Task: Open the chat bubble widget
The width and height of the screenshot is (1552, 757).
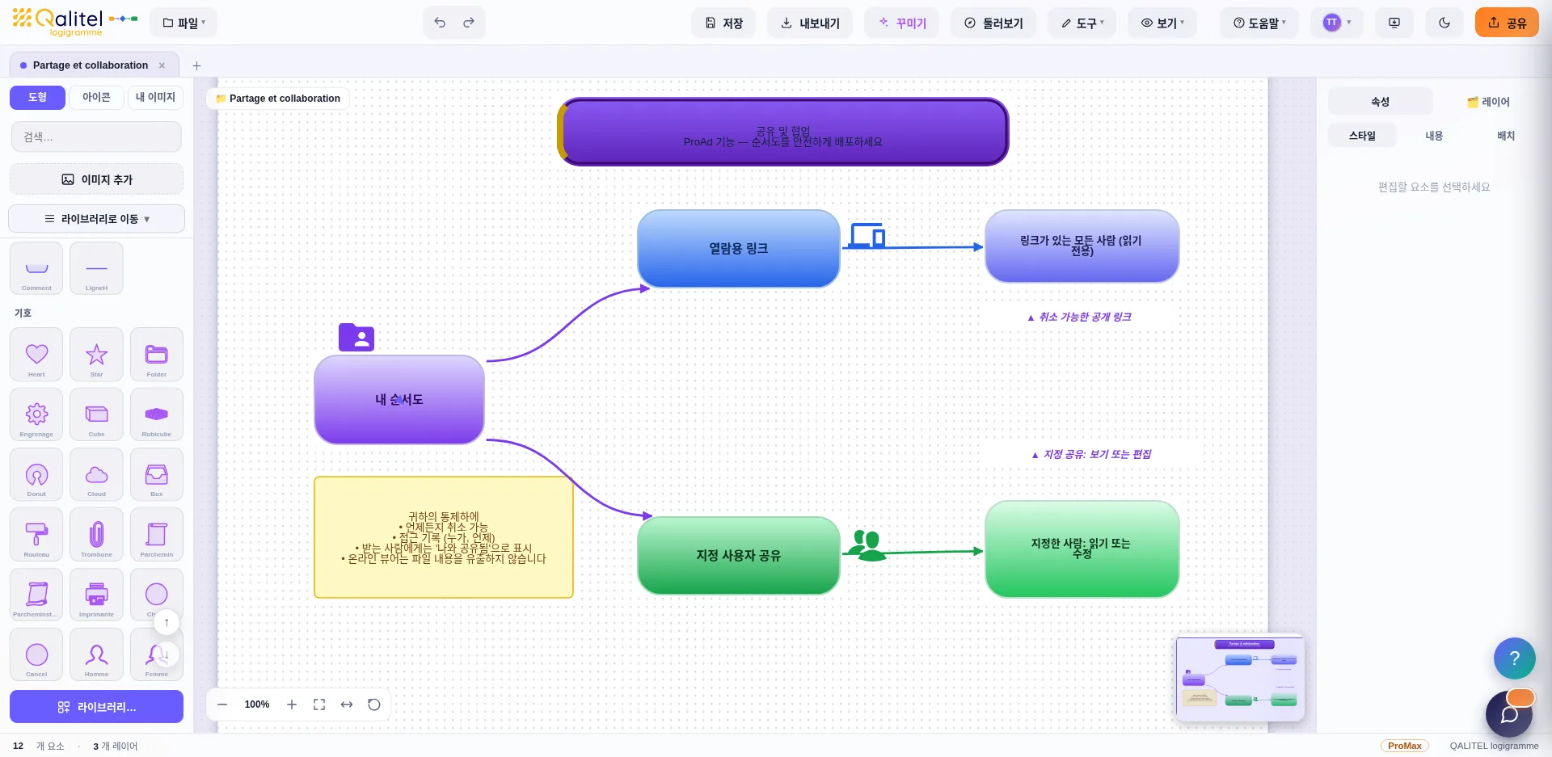Action: [x=1509, y=713]
